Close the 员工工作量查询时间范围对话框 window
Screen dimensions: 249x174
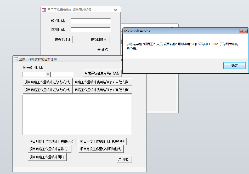coord(115,10)
